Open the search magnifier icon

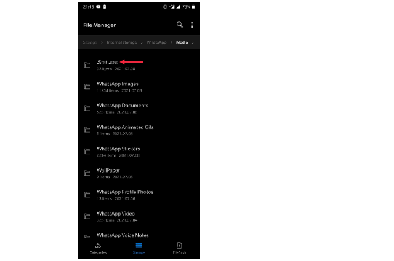pos(180,25)
